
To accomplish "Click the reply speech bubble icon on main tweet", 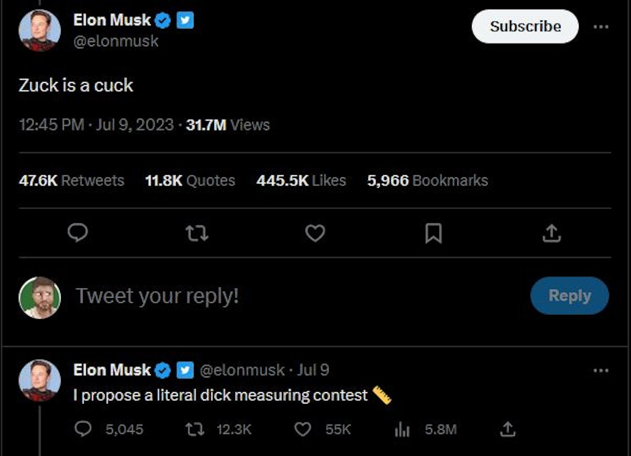I will pos(78,233).
